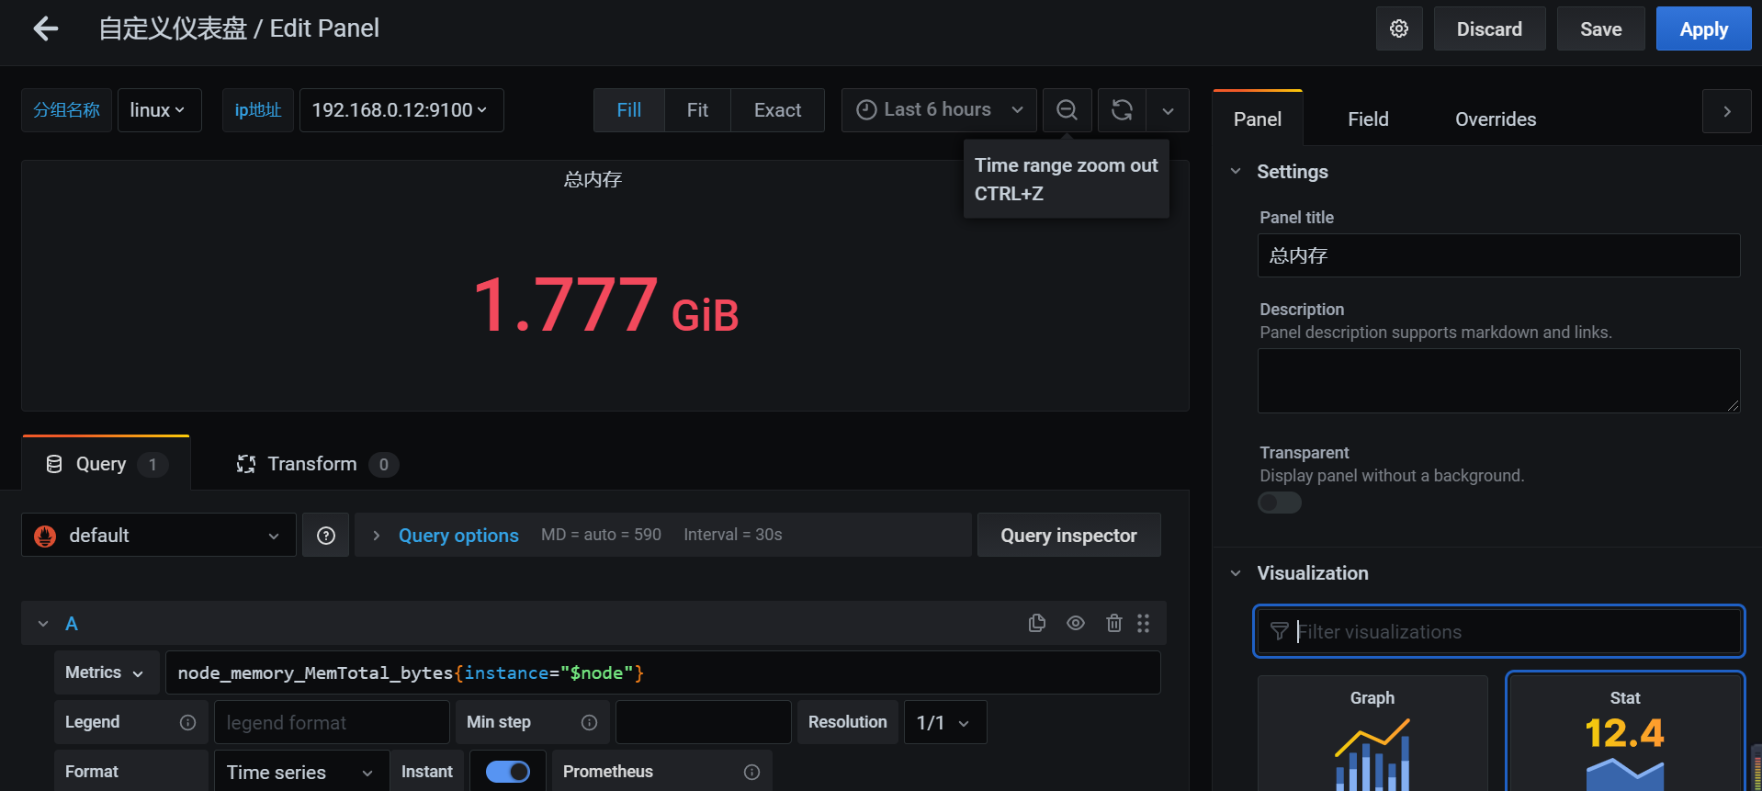1762x791 pixels.
Task: Click into the Description textarea
Action: click(1498, 380)
